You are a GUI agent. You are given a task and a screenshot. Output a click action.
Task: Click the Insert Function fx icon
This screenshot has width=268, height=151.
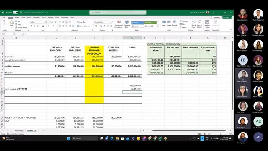(23, 34)
